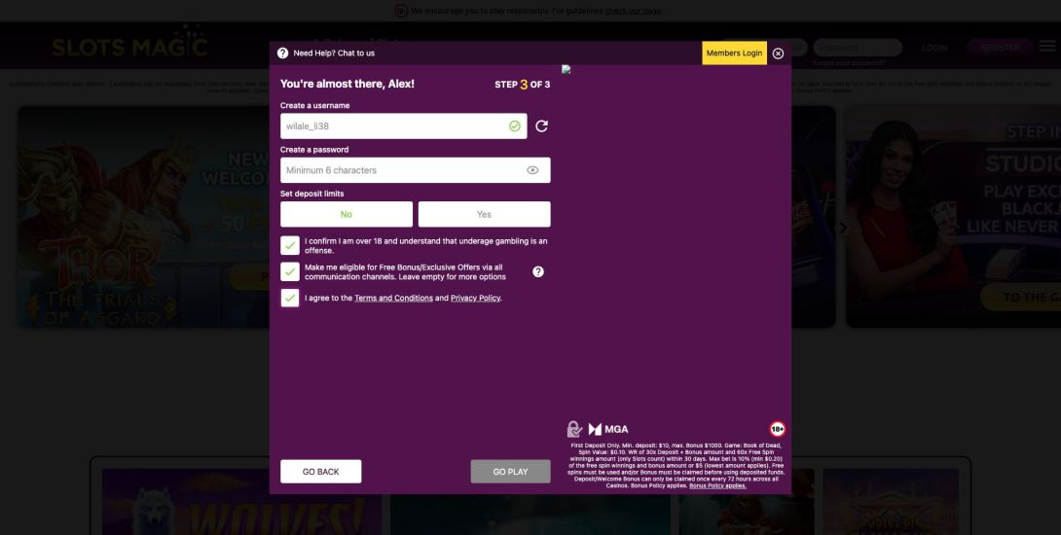Viewport: 1061px width, 535px height.
Task: Click GO PLAY button
Action: [510, 472]
